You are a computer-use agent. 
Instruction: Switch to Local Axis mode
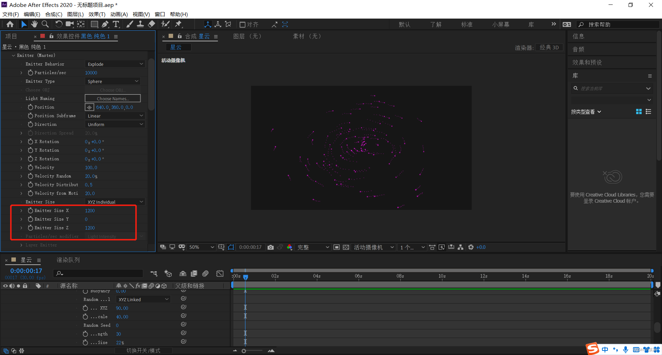[208, 24]
